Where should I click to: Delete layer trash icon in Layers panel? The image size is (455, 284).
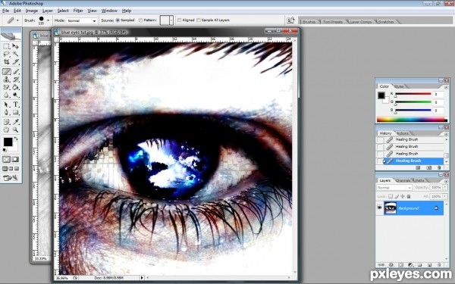tap(439, 265)
